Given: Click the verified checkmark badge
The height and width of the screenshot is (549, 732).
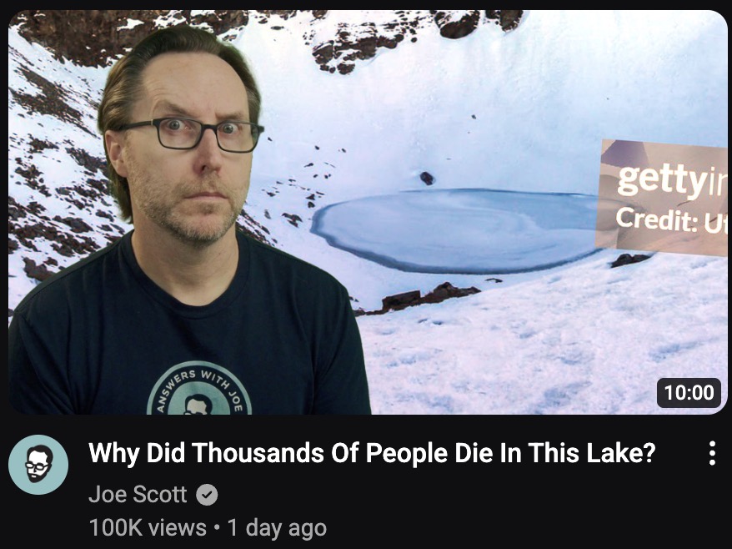Looking at the screenshot, I should coord(207,494).
